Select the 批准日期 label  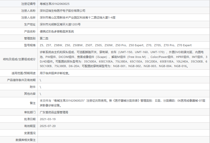click(x=30, y=119)
